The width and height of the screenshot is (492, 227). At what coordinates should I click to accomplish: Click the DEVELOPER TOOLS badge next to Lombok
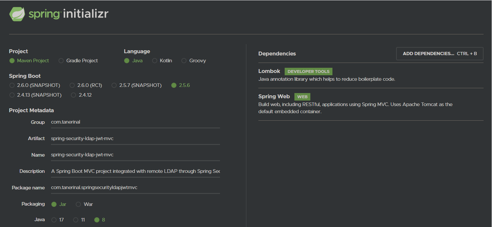308,71
